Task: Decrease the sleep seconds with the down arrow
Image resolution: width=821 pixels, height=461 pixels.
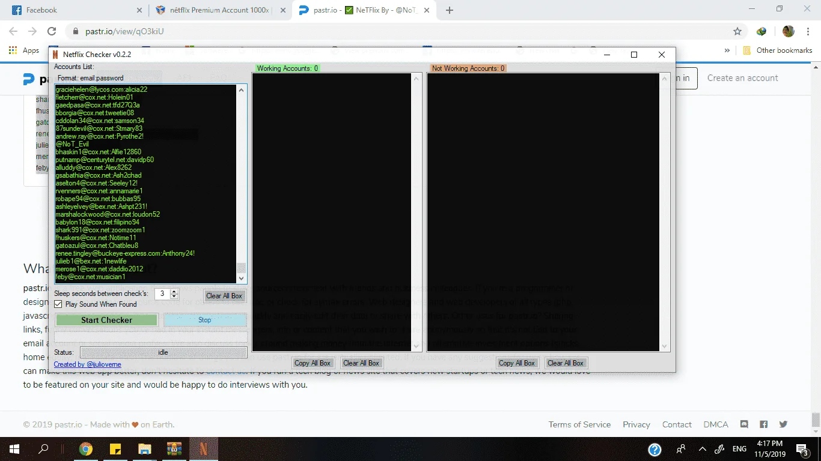Action: (x=174, y=297)
